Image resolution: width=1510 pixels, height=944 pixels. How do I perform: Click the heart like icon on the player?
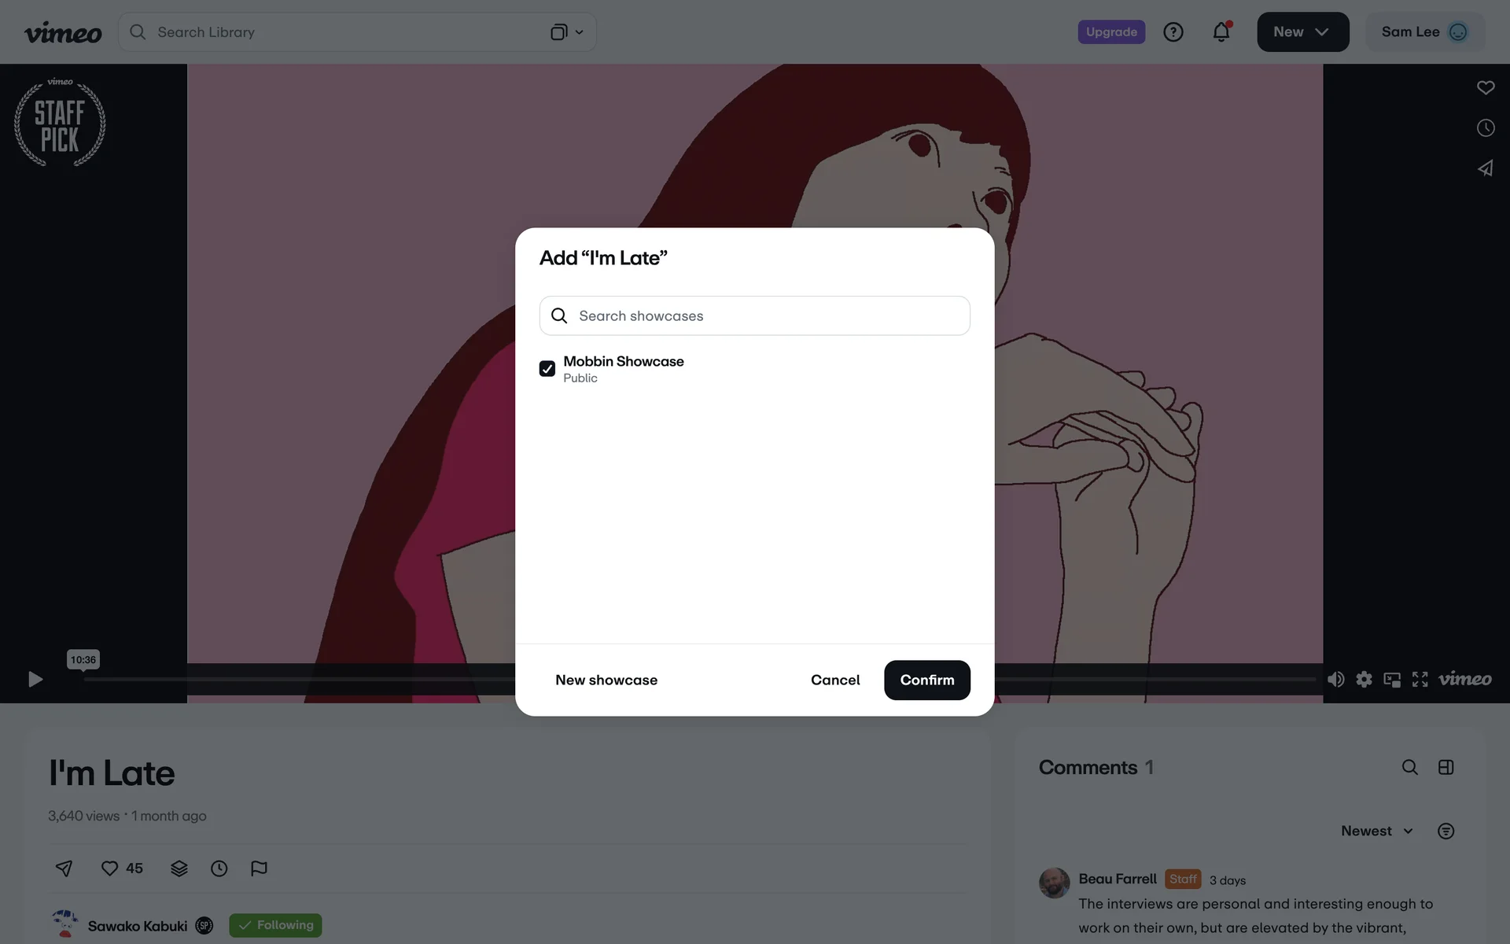(x=1485, y=88)
